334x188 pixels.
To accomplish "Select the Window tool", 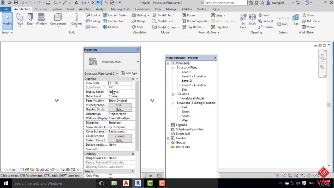I will 41,20.
